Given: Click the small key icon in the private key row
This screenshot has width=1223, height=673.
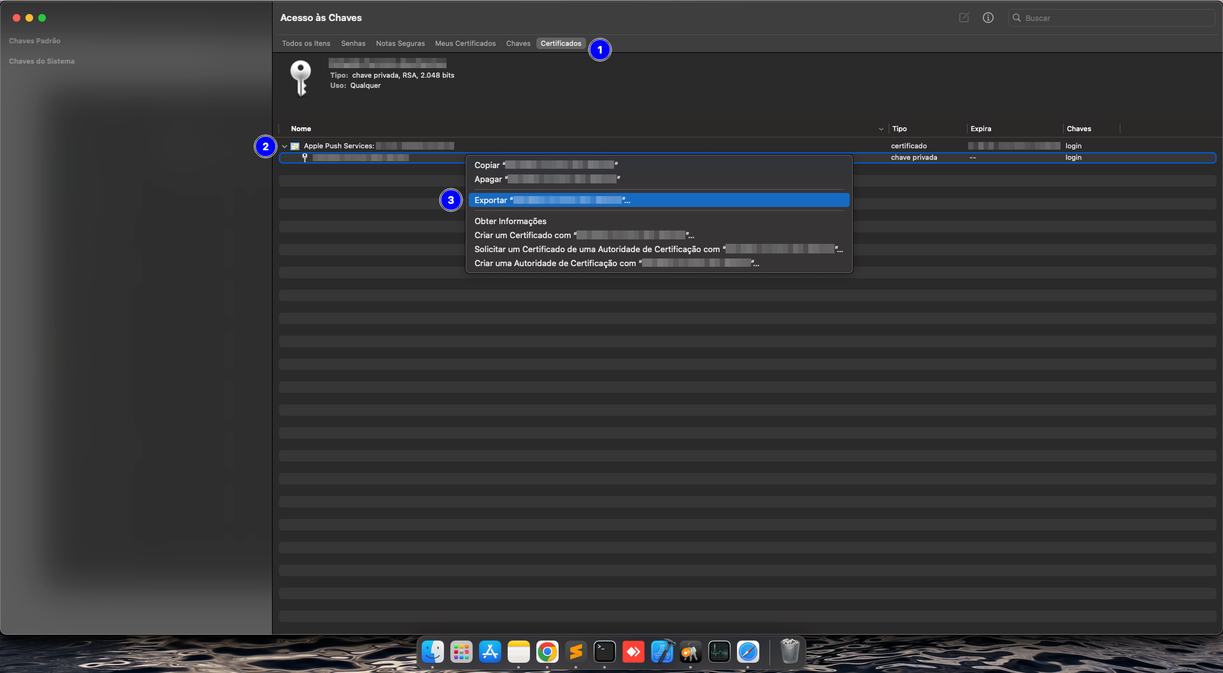Looking at the screenshot, I should click(304, 158).
